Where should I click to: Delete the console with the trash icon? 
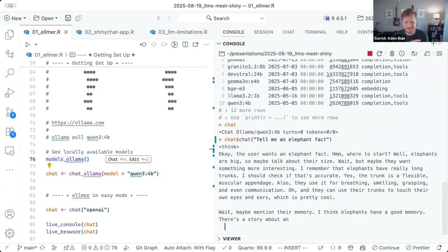(392, 54)
